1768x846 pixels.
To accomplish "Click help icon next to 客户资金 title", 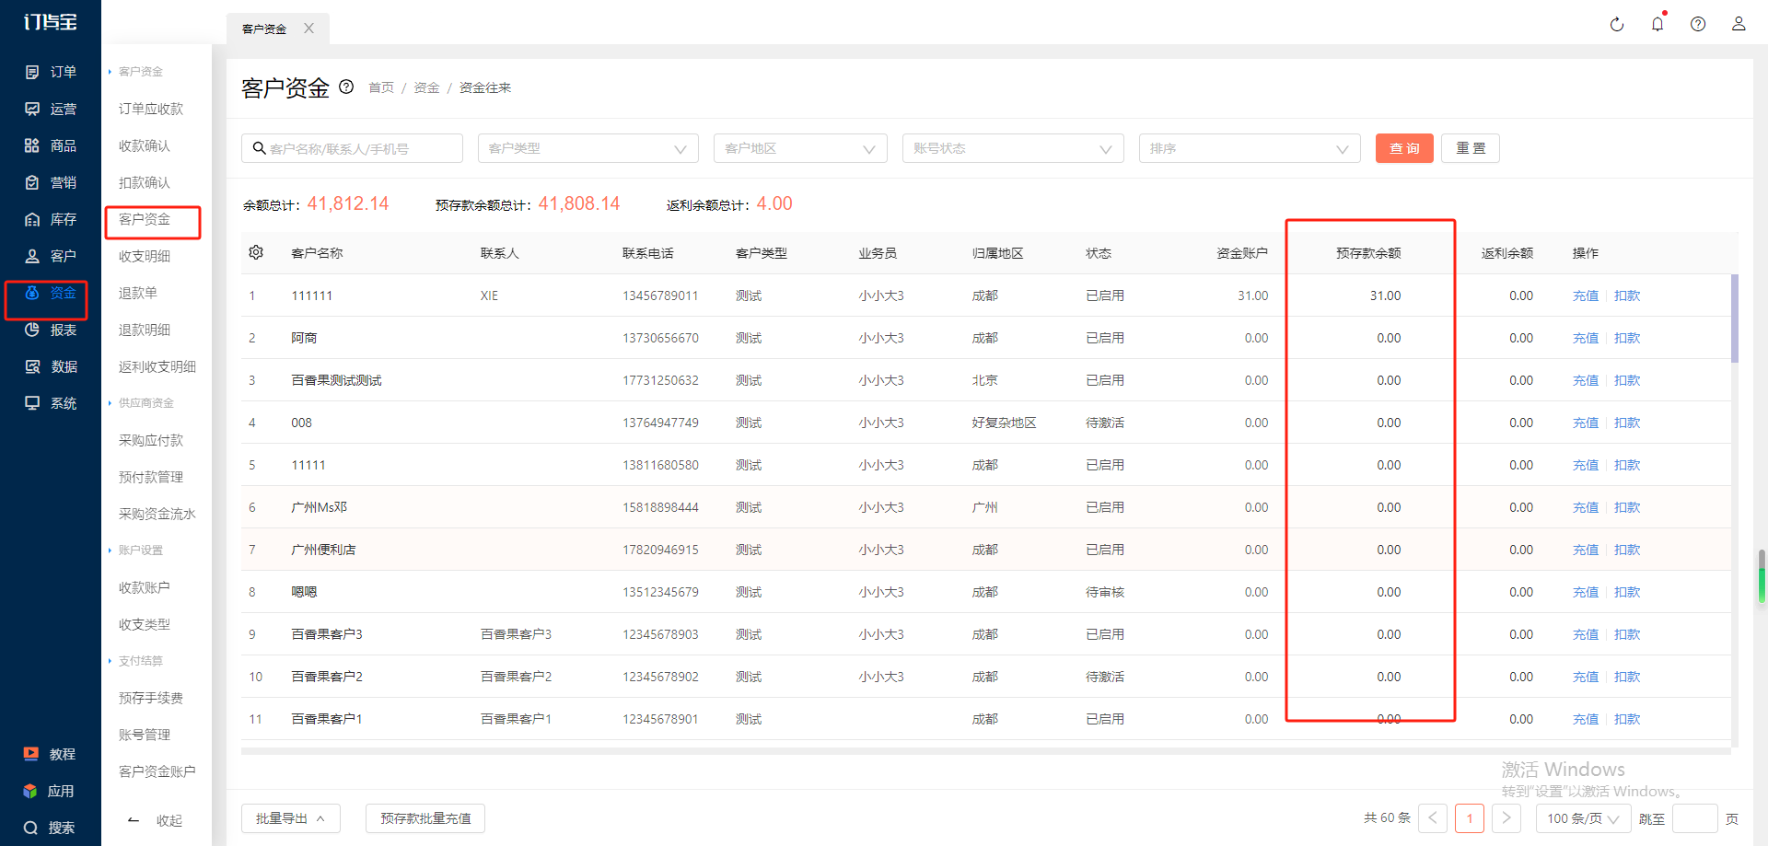I will coord(346,87).
